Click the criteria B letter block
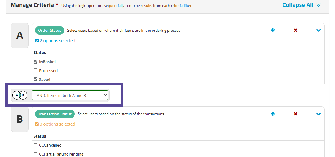Viewport: 335px width, 157px height. [20, 119]
